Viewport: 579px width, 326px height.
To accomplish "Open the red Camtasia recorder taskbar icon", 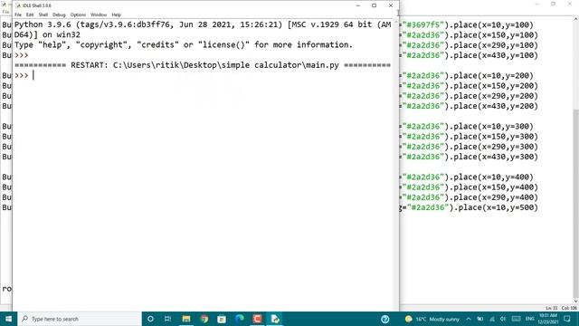I will point(257,319).
